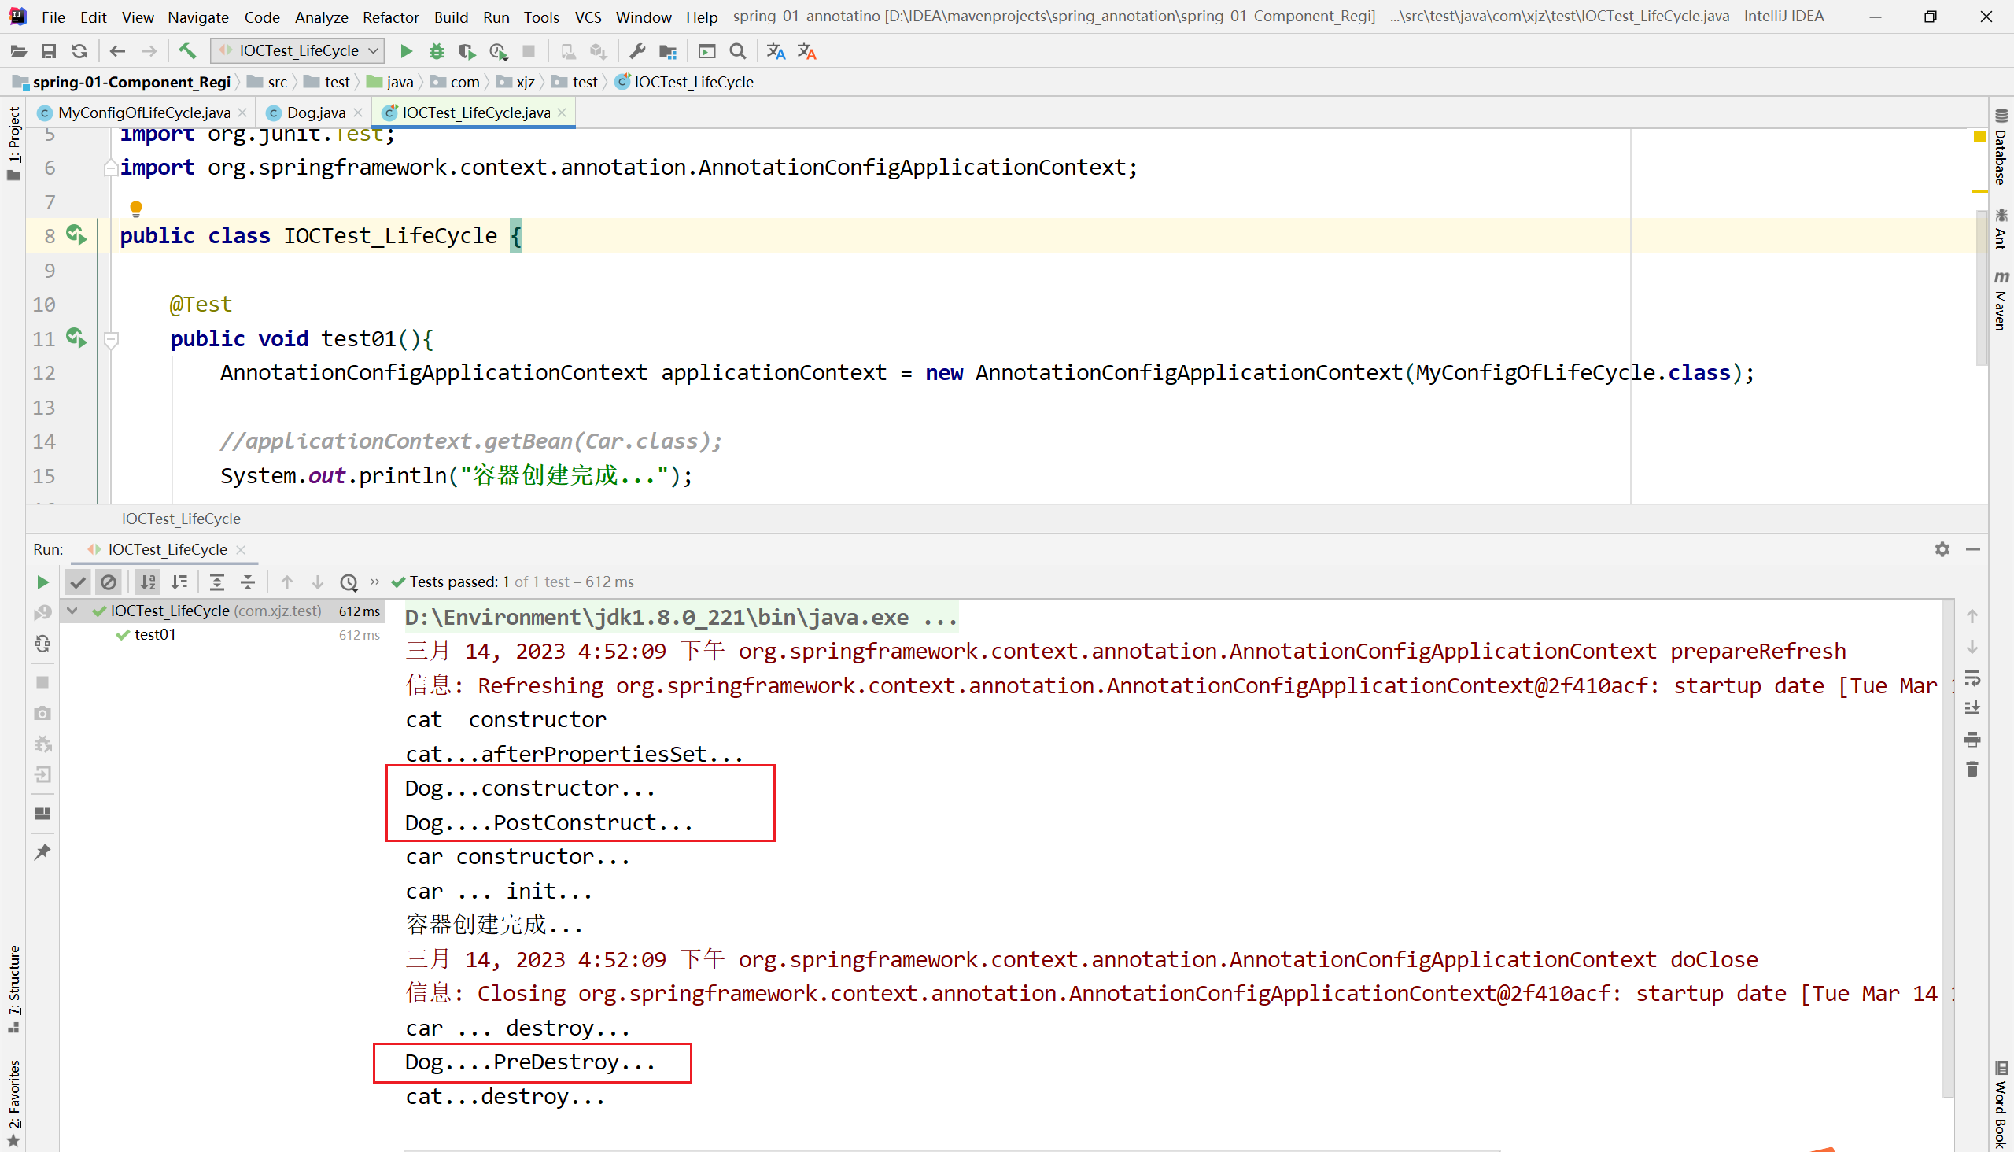This screenshot has width=2014, height=1152.
Task: Open file with the folder icon in toolbar
Action: pos(18,51)
